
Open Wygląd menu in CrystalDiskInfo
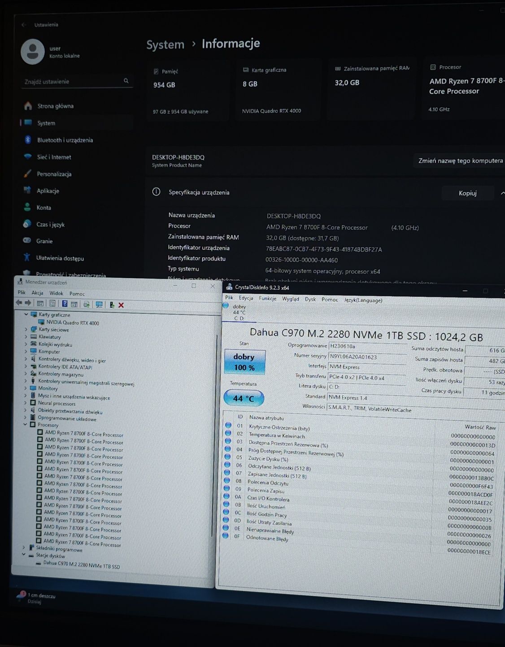[x=290, y=299]
